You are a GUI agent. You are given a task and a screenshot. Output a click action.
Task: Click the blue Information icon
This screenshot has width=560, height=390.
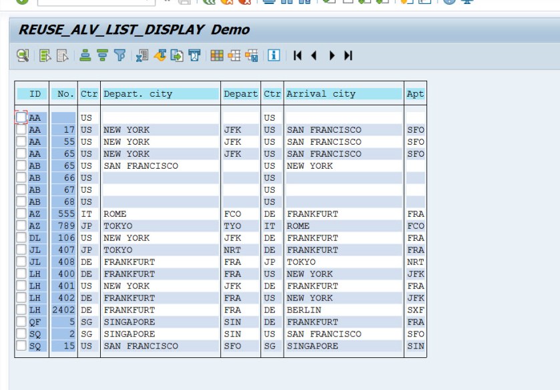pyautogui.click(x=274, y=56)
